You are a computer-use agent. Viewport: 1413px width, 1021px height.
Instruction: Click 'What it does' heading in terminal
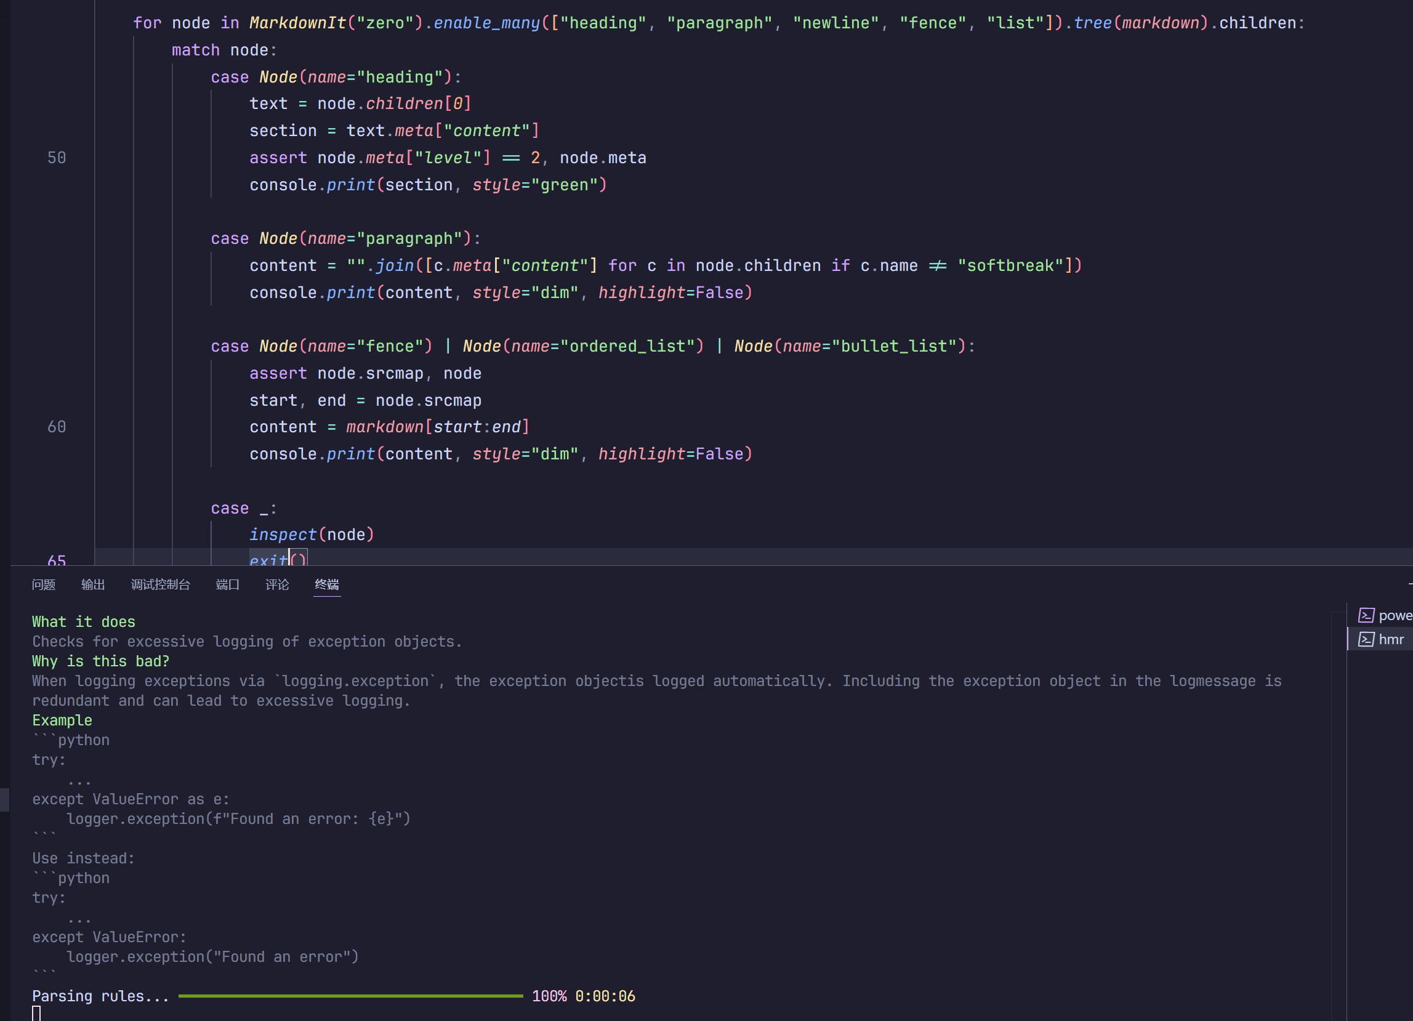click(x=84, y=621)
